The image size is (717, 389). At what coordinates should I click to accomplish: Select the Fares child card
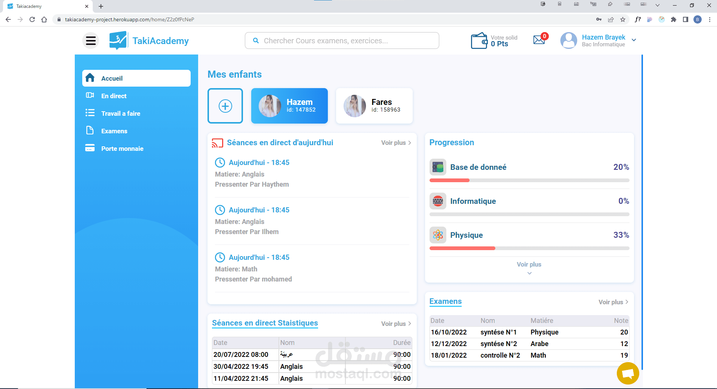374,106
